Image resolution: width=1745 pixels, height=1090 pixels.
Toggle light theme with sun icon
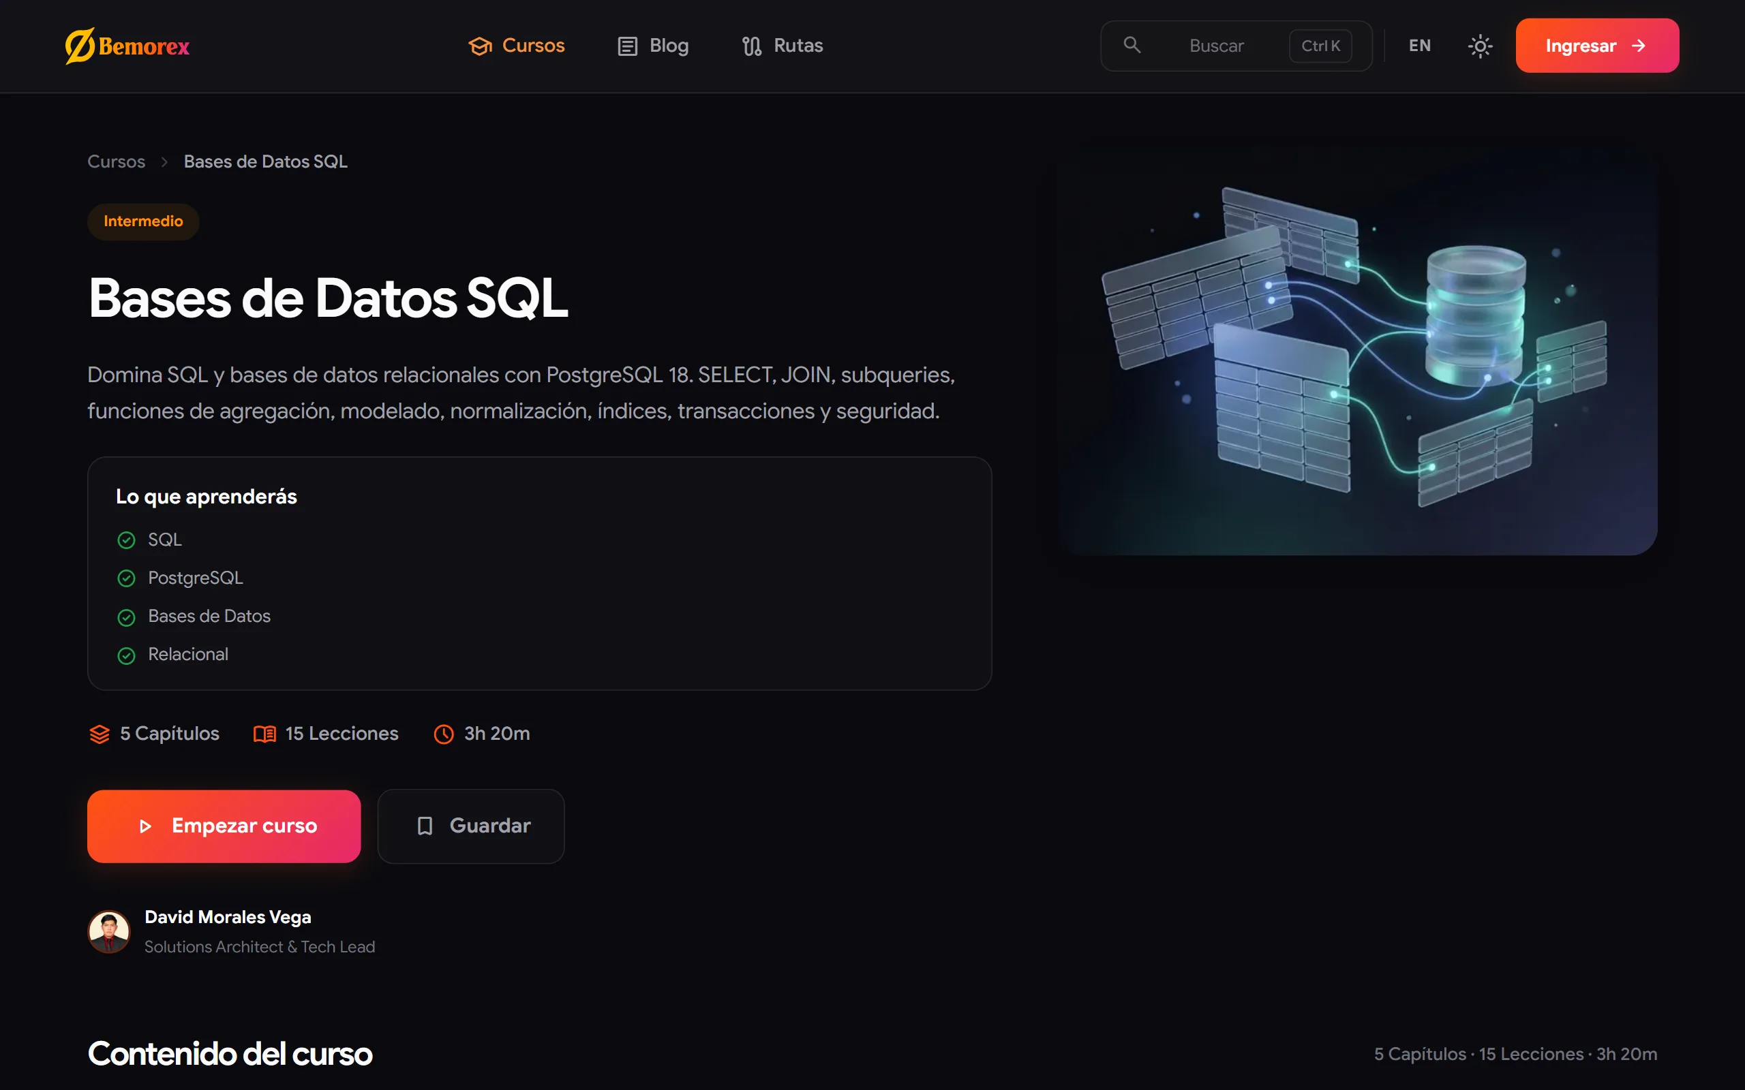point(1481,46)
